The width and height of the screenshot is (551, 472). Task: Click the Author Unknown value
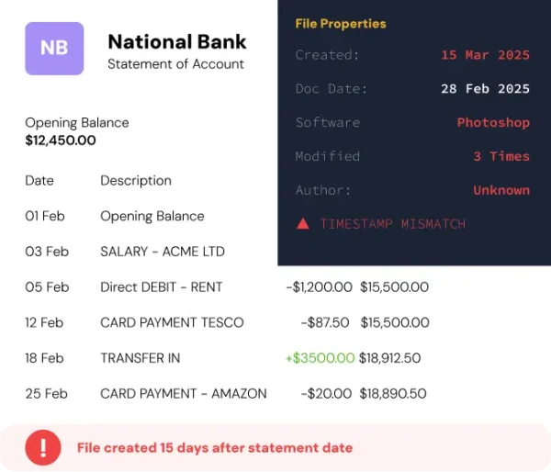point(501,190)
